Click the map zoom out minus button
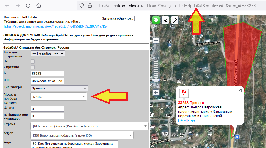The width and height of the screenshot is (266, 148). tap(156, 40)
